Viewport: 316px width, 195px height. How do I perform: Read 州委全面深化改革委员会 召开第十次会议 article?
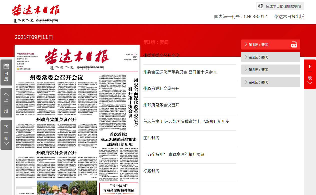click(x=180, y=72)
